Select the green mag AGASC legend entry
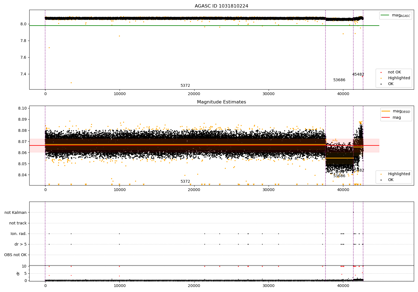 pyautogui.click(x=395, y=15)
